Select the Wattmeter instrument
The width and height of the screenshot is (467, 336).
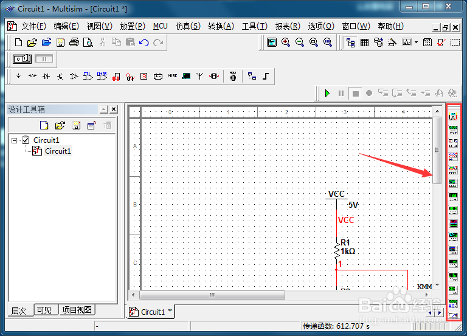(x=453, y=143)
